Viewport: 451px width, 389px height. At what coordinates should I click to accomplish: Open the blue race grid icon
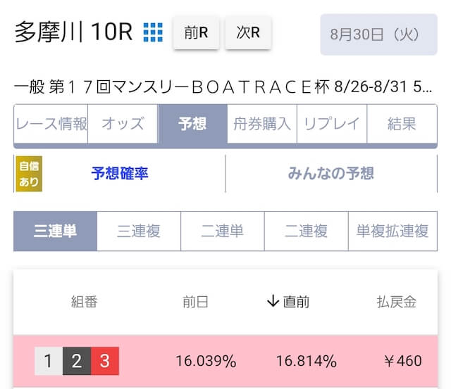coord(153,32)
